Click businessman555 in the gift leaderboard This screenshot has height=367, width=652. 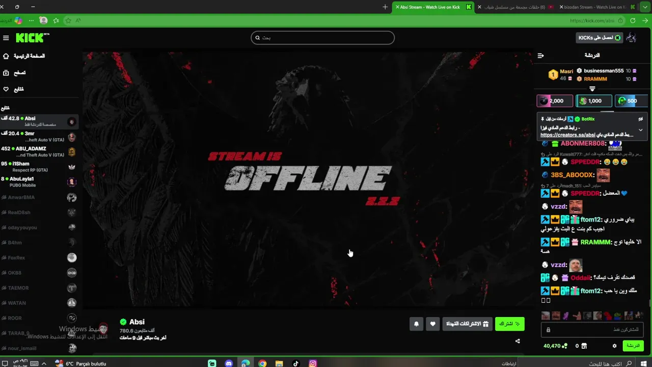click(604, 71)
